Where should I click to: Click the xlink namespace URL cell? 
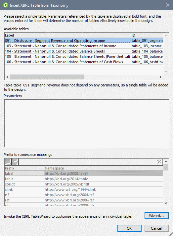[104, 189]
